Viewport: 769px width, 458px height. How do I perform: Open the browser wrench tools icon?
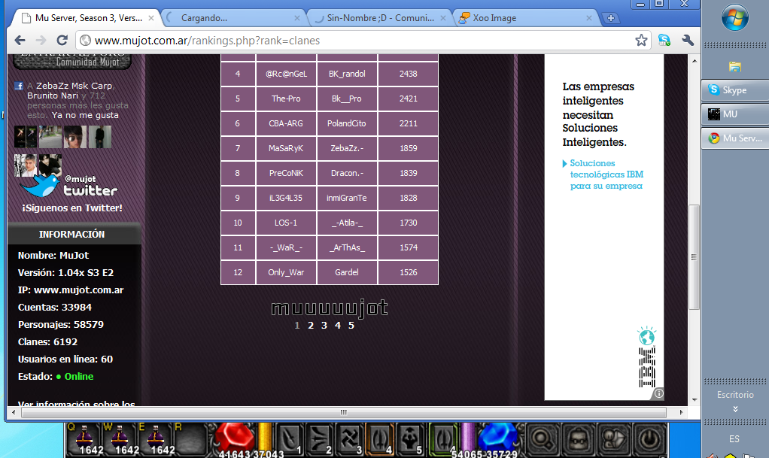pos(687,41)
